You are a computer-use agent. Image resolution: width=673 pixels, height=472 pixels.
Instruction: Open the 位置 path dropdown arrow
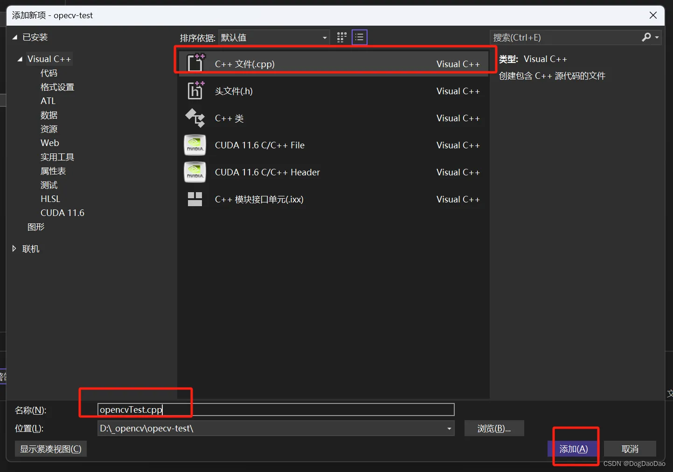(x=449, y=428)
